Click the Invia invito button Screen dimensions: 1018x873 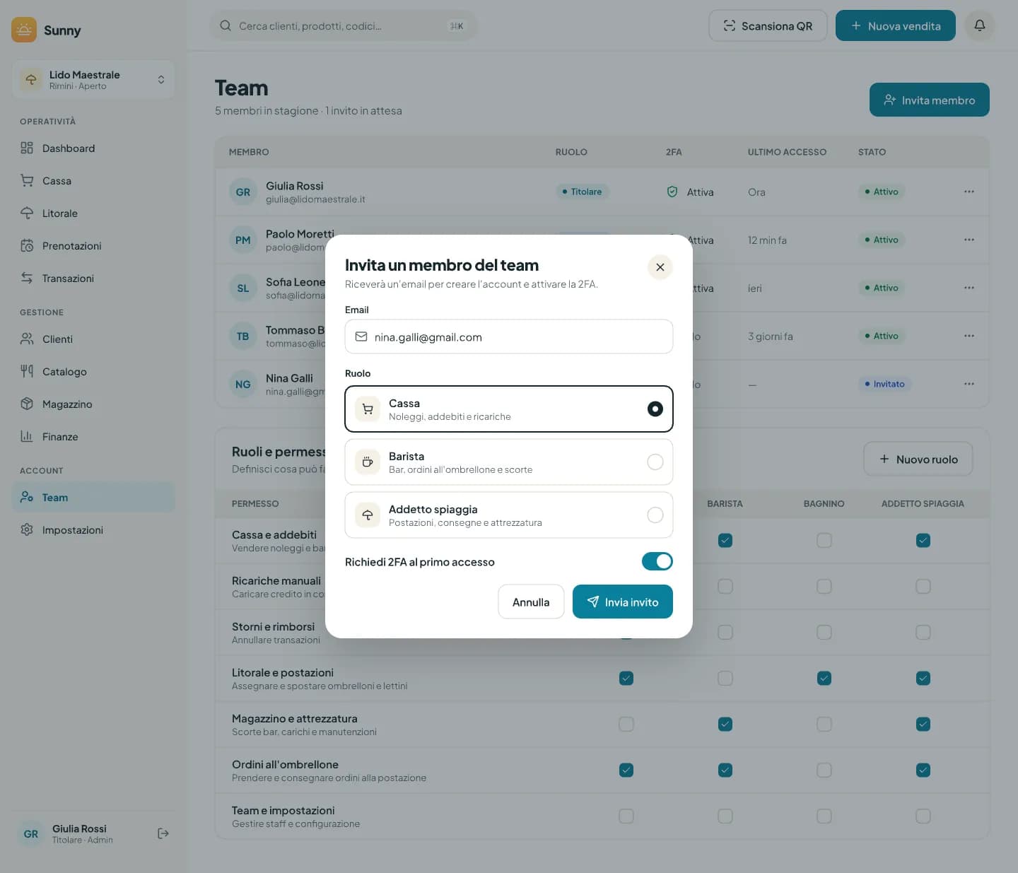(622, 602)
